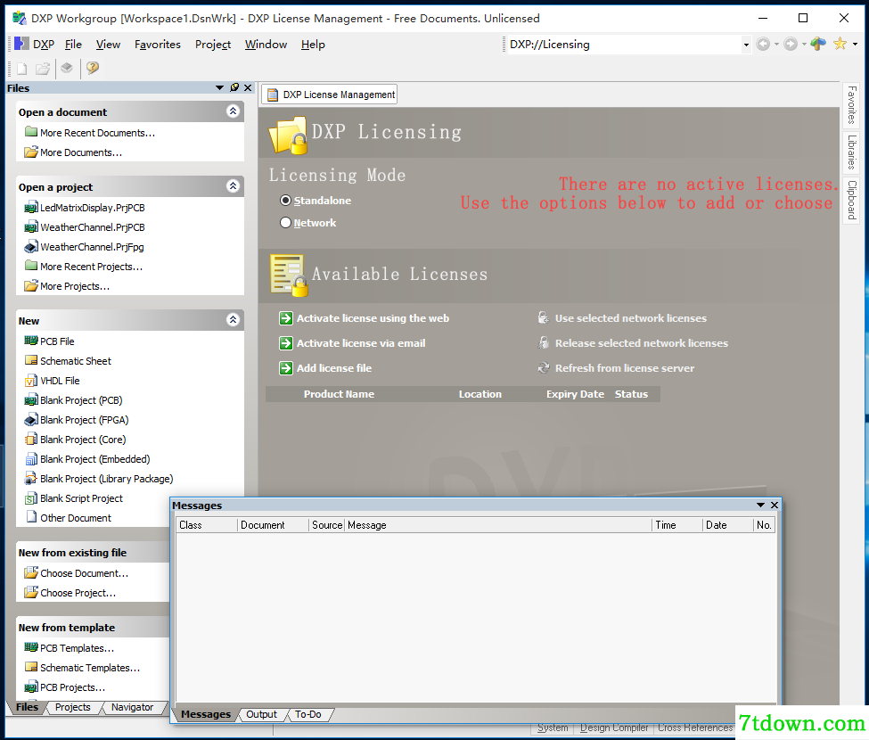Click More Recent Documents link
This screenshot has height=740, width=869.
pyautogui.click(x=97, y=133)
